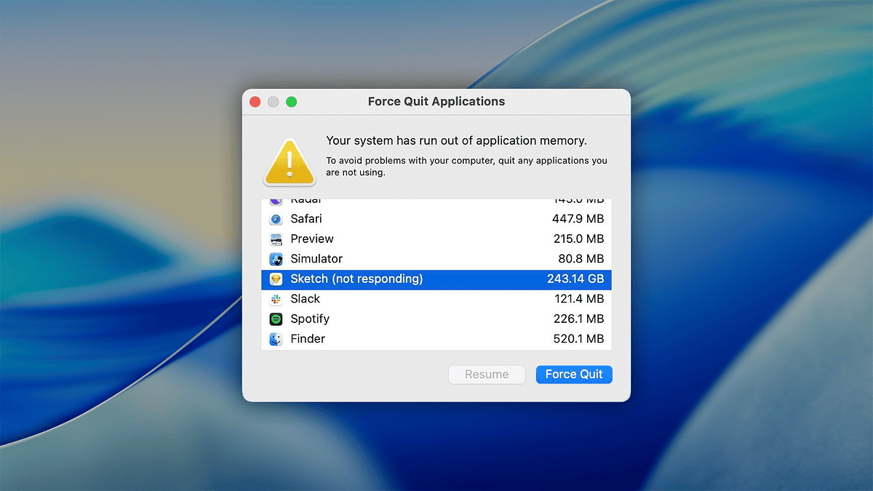This screenshot has height=491, width=873.
Task: Click the Simulator app icon
Action: coord(276,258)
